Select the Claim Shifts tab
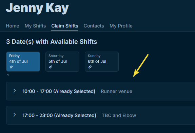This screenshot has width=195, height=133. point(65,26)
